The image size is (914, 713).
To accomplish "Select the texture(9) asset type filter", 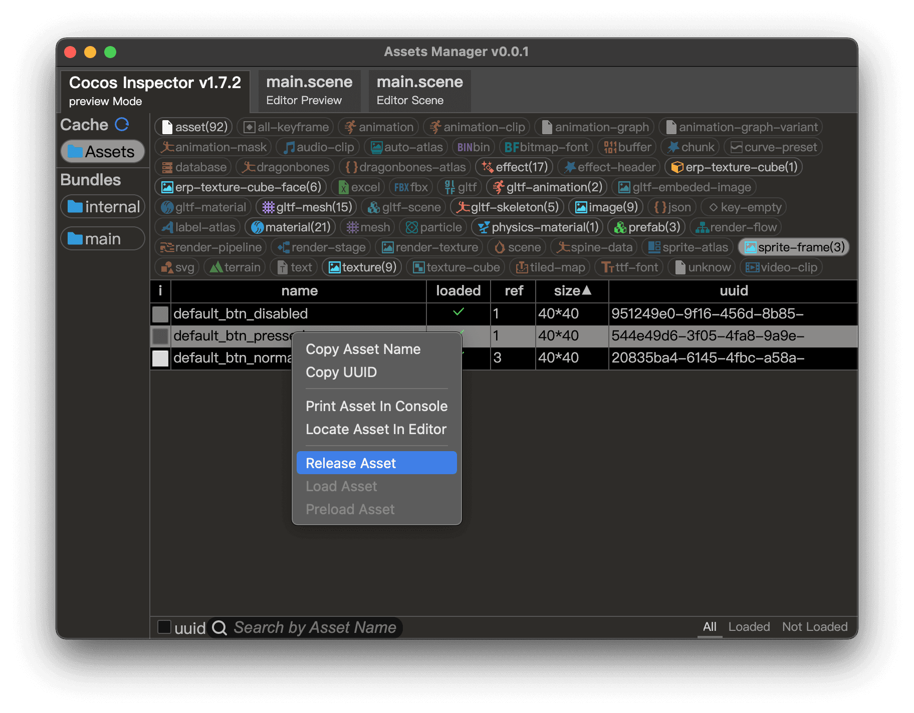I will point(362,267).
